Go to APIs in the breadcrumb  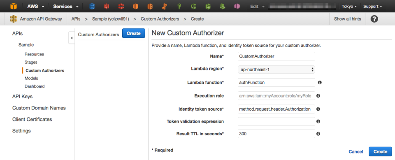(76, 19)
